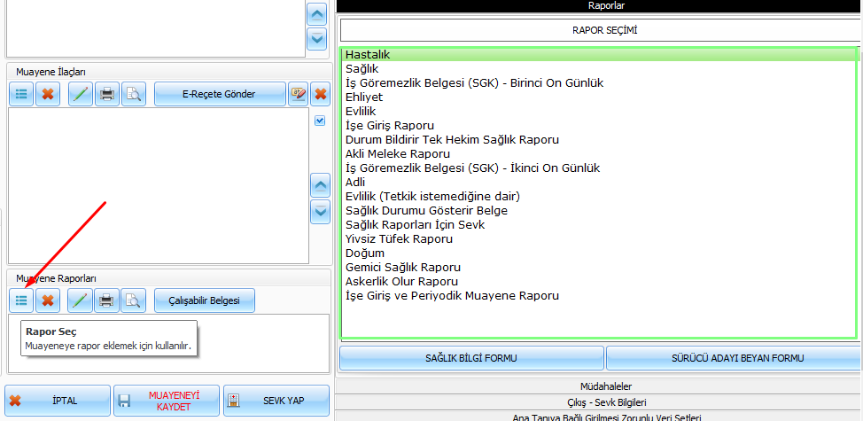863x421 pixels.
Task: Click the down arrow beside the medication list
Action: coord(319,211)
